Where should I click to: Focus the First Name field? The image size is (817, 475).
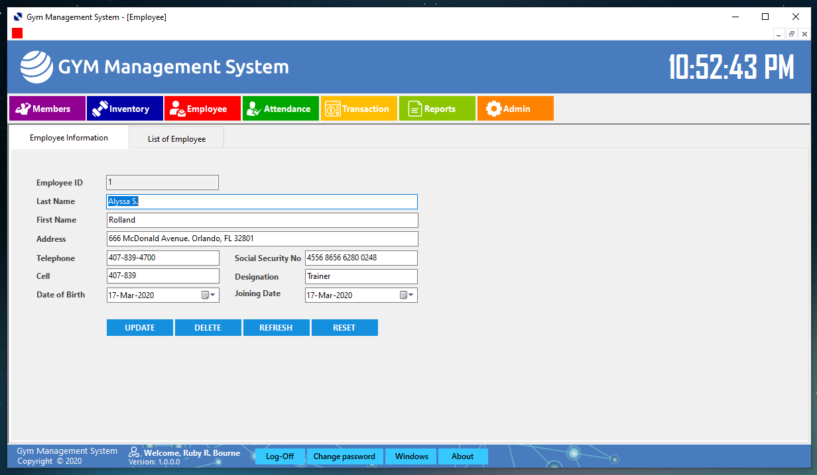[263, 220]
